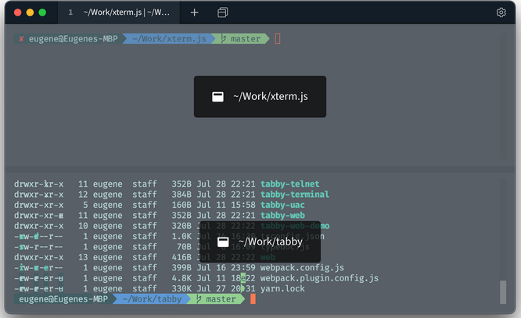
Task: Click eugene@Eugenes-MBP in the bottom prompt
Action: tap(63, 299)
